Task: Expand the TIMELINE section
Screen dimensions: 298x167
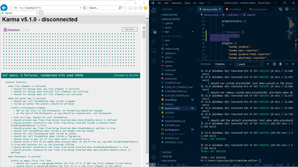Action: click(167, 156)
